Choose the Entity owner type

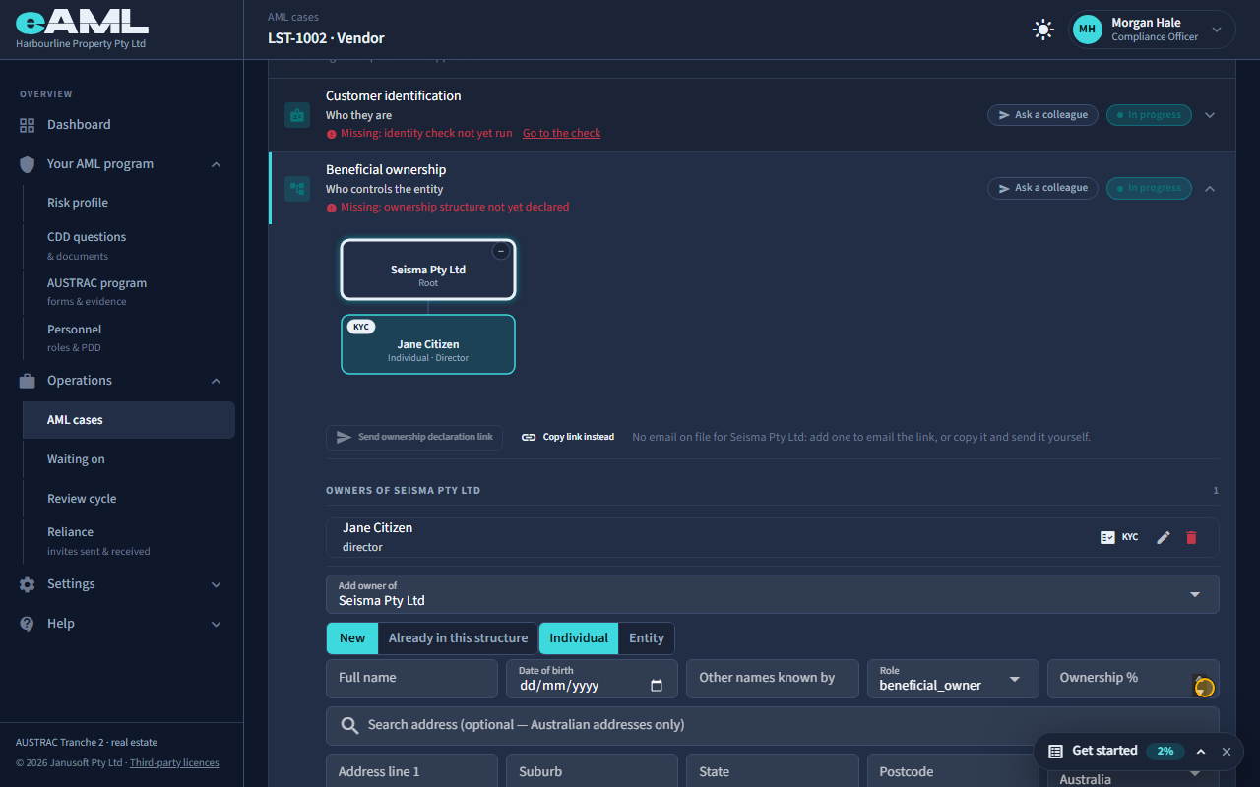(647, 638)
